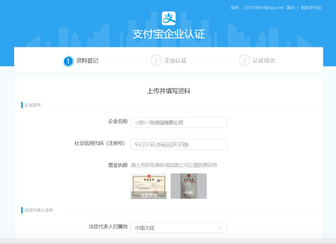Focus the 企业名称 input field
This screenshot has width=336, height=244.
coord(179,123)
